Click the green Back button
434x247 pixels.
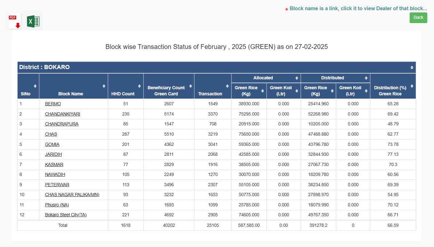point(418,18)
